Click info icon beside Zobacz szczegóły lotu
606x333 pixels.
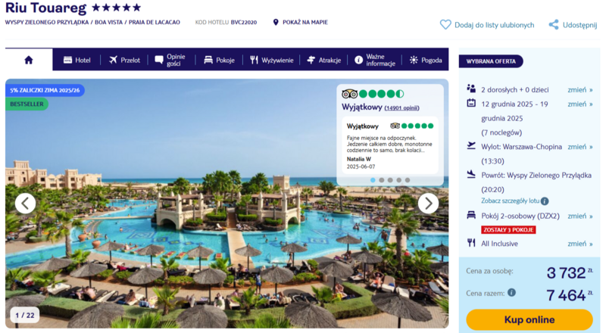(545, 201)
